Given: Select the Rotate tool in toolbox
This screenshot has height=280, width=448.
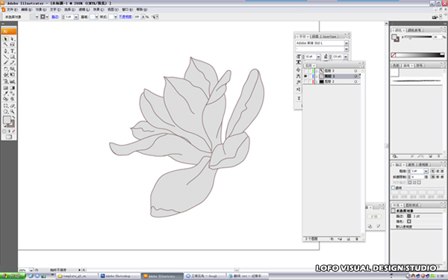Looking at the screenshot, I should [x=5, y=69].
